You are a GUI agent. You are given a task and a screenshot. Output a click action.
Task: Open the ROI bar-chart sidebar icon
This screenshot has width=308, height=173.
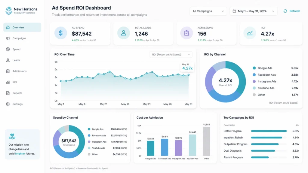point(8,82)
